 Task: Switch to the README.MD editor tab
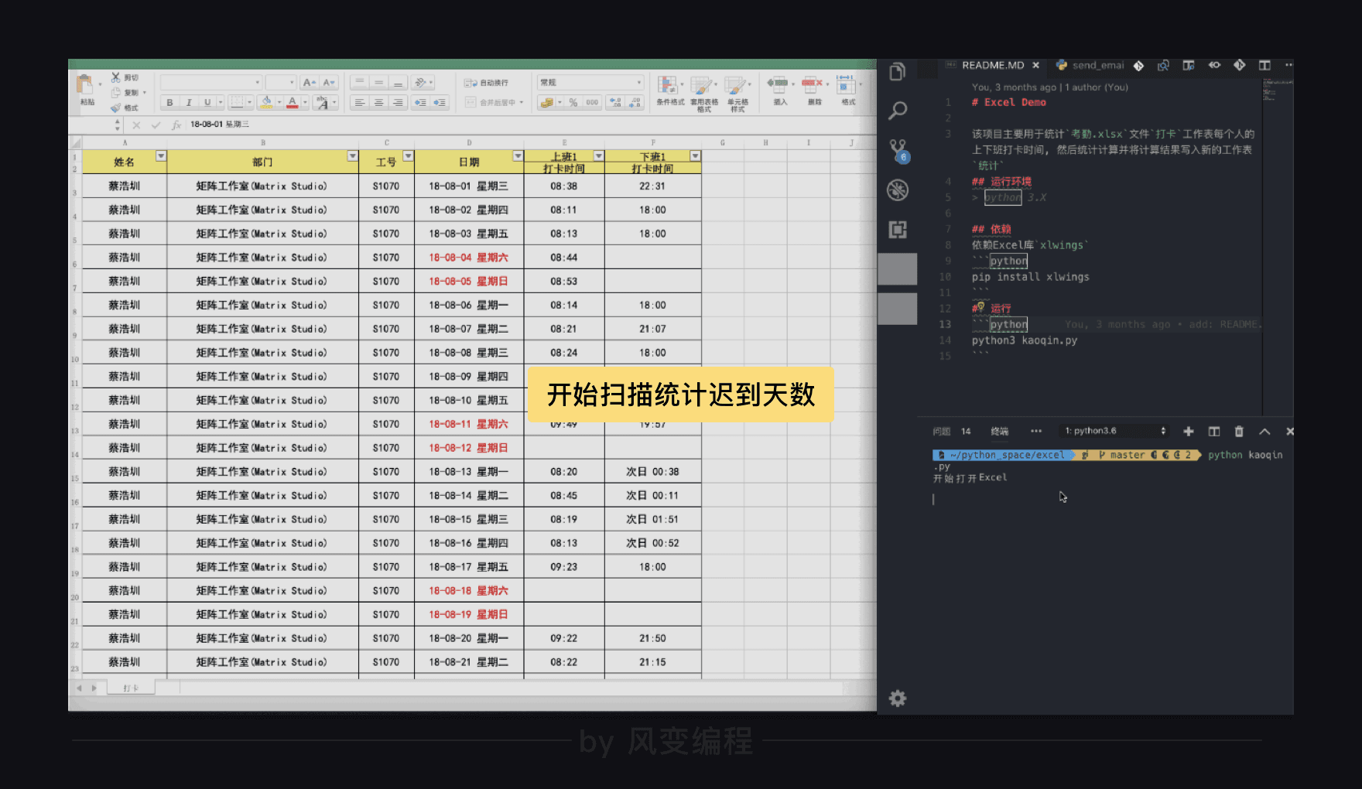pos(992,66)
